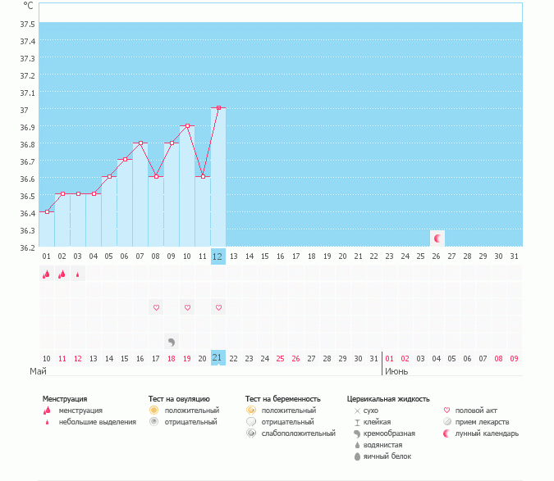Click the medication intake legend icon
Image resolution: width=554 pixels, height=481 pixels.
pos(447,422)
